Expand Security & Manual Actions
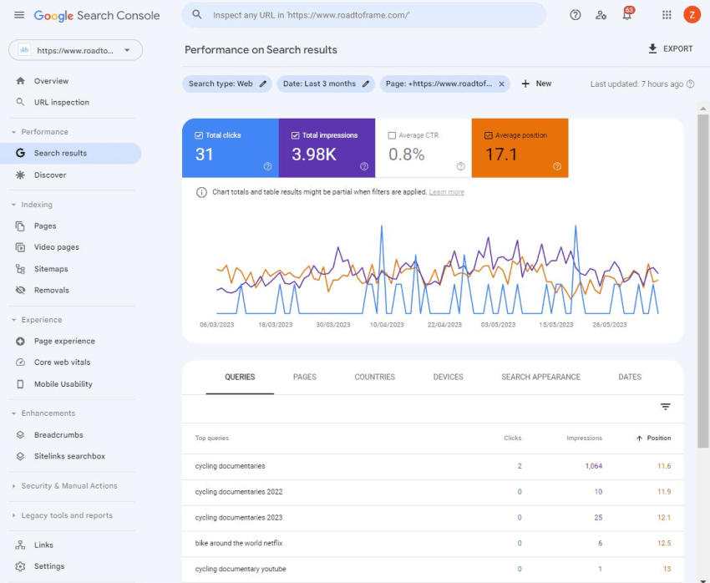This screenshot has width=710, height=583. tap(13, 486)
